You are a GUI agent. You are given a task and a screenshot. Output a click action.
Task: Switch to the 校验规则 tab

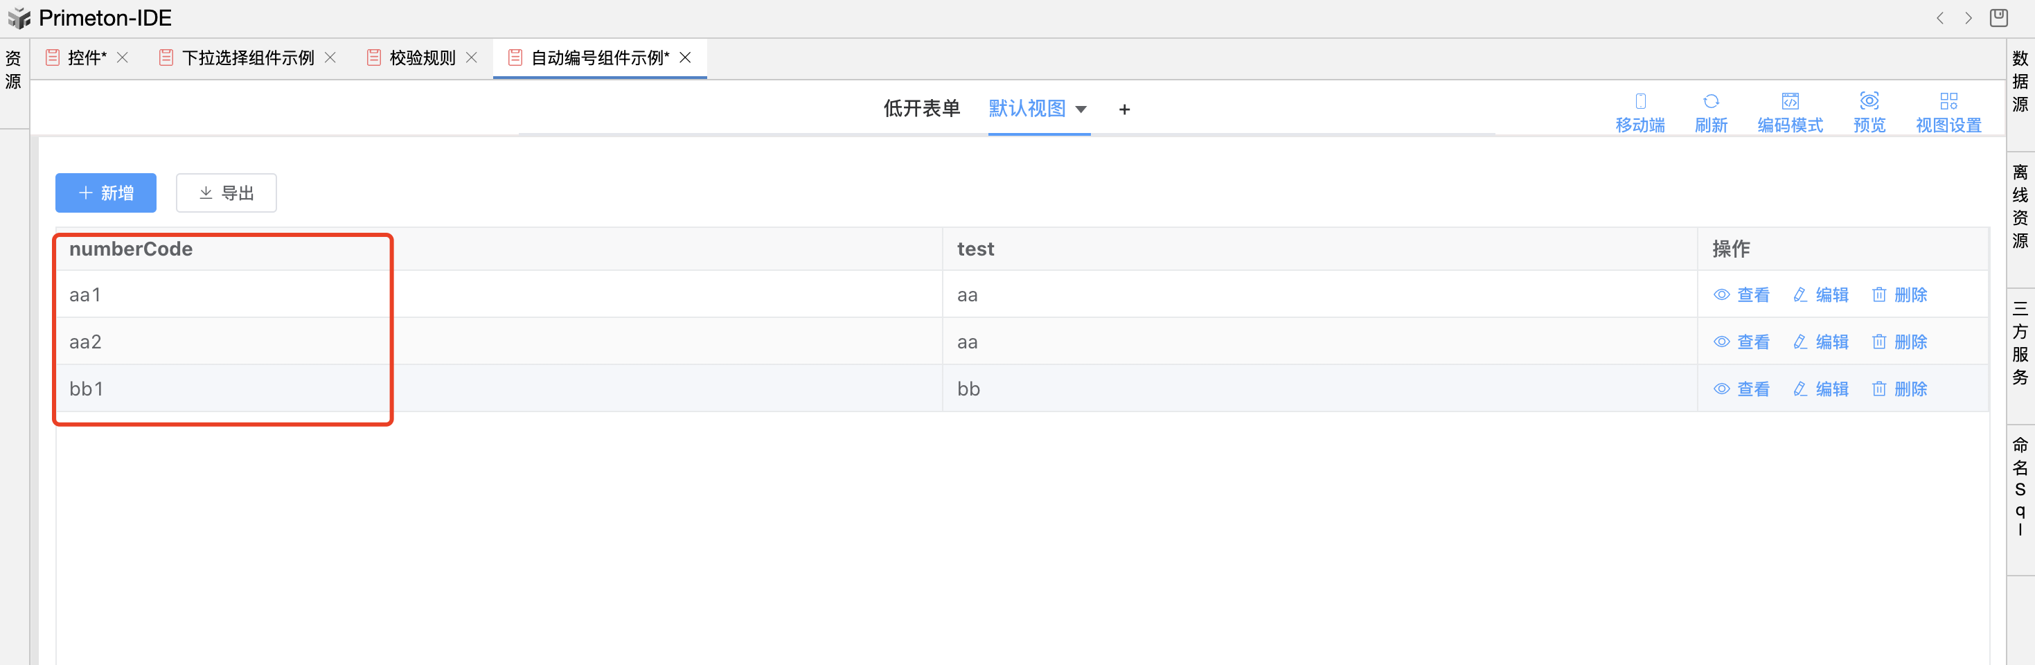(421, 57)
